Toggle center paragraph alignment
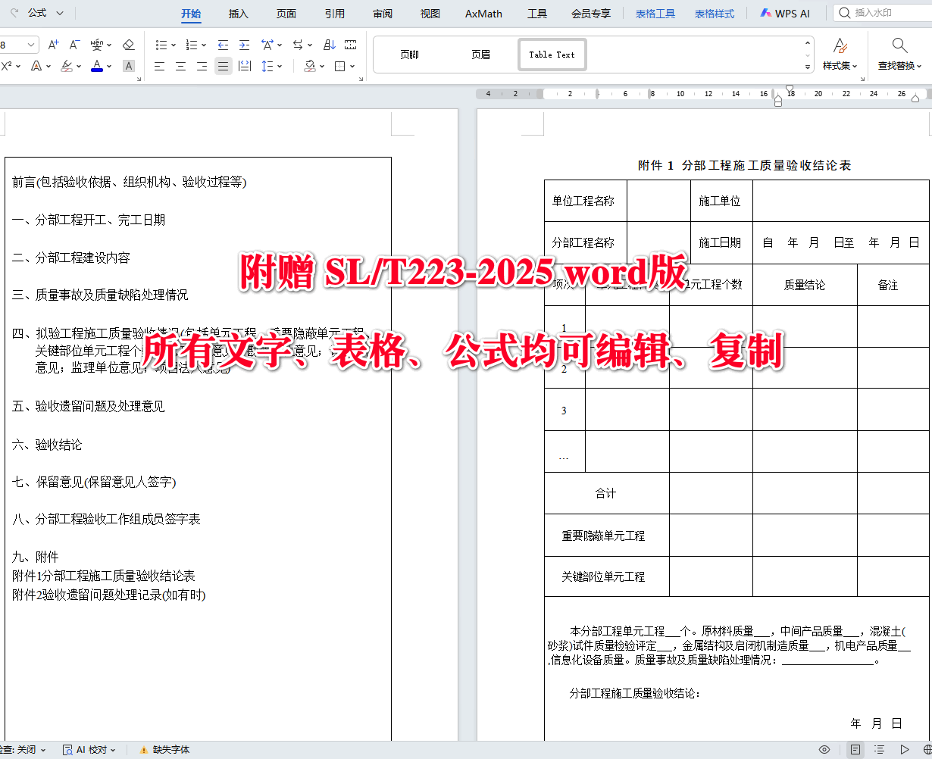Image resolution: width=932 pixels, height=759 pixels. click(x=180, y=66)
